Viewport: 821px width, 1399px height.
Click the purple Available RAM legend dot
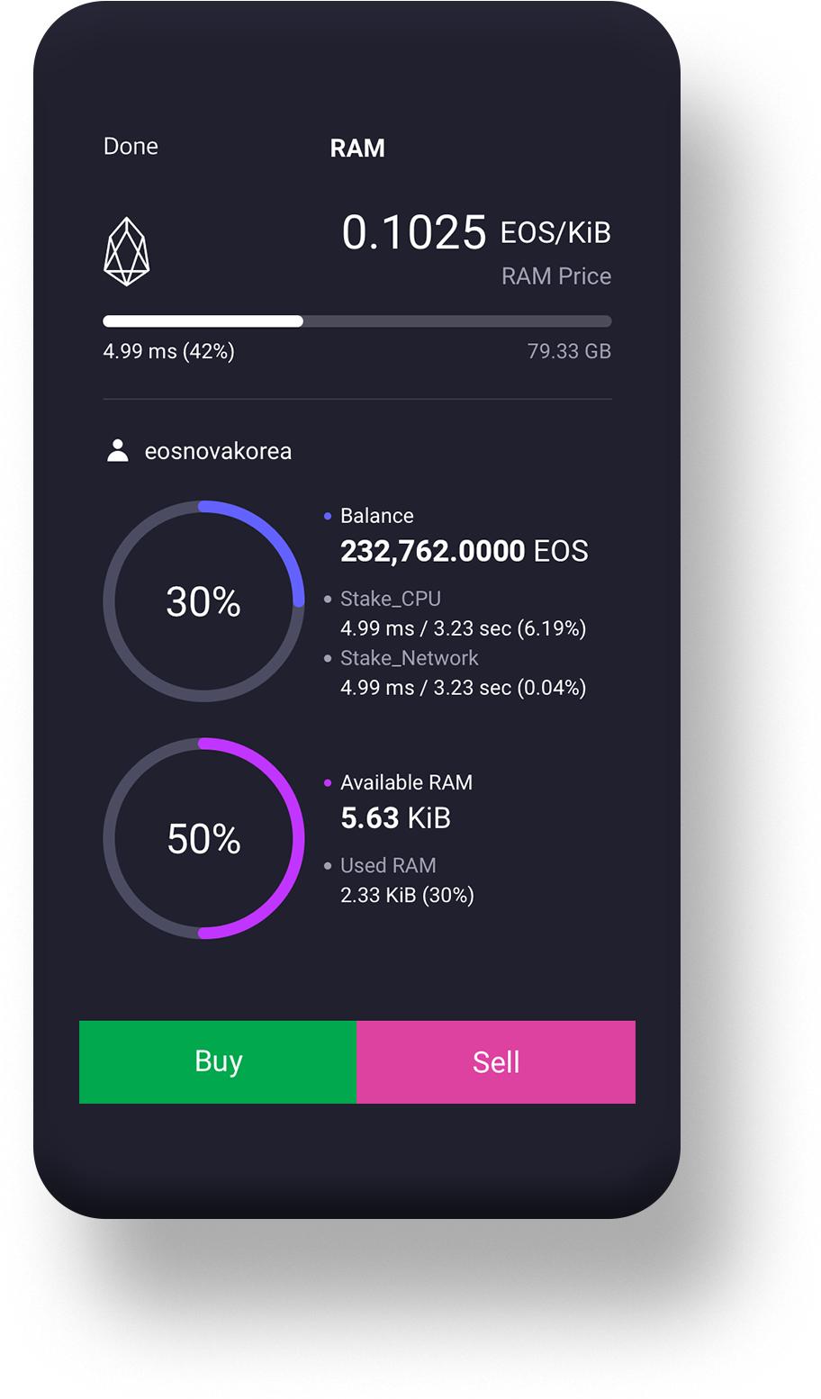coord(328,783)
